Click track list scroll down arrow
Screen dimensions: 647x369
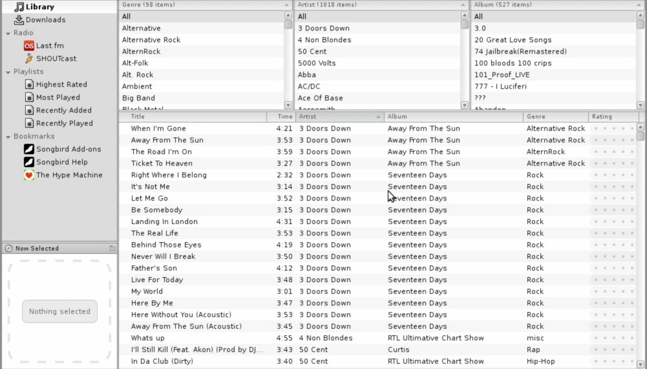pos(641,364)
